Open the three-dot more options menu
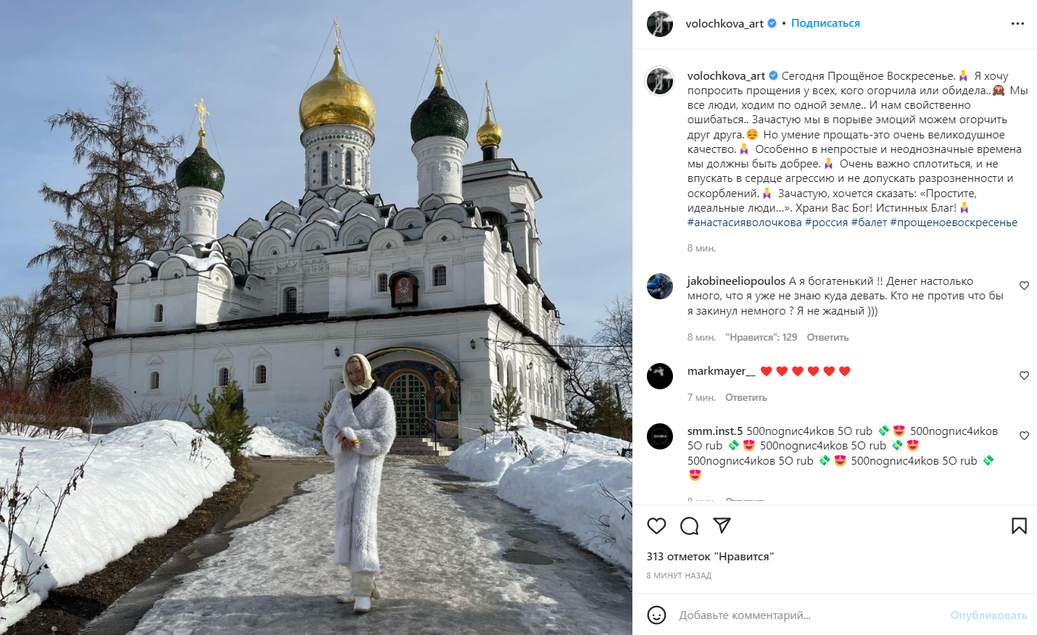1037x635 pixels. click(x=1017, y=24)
